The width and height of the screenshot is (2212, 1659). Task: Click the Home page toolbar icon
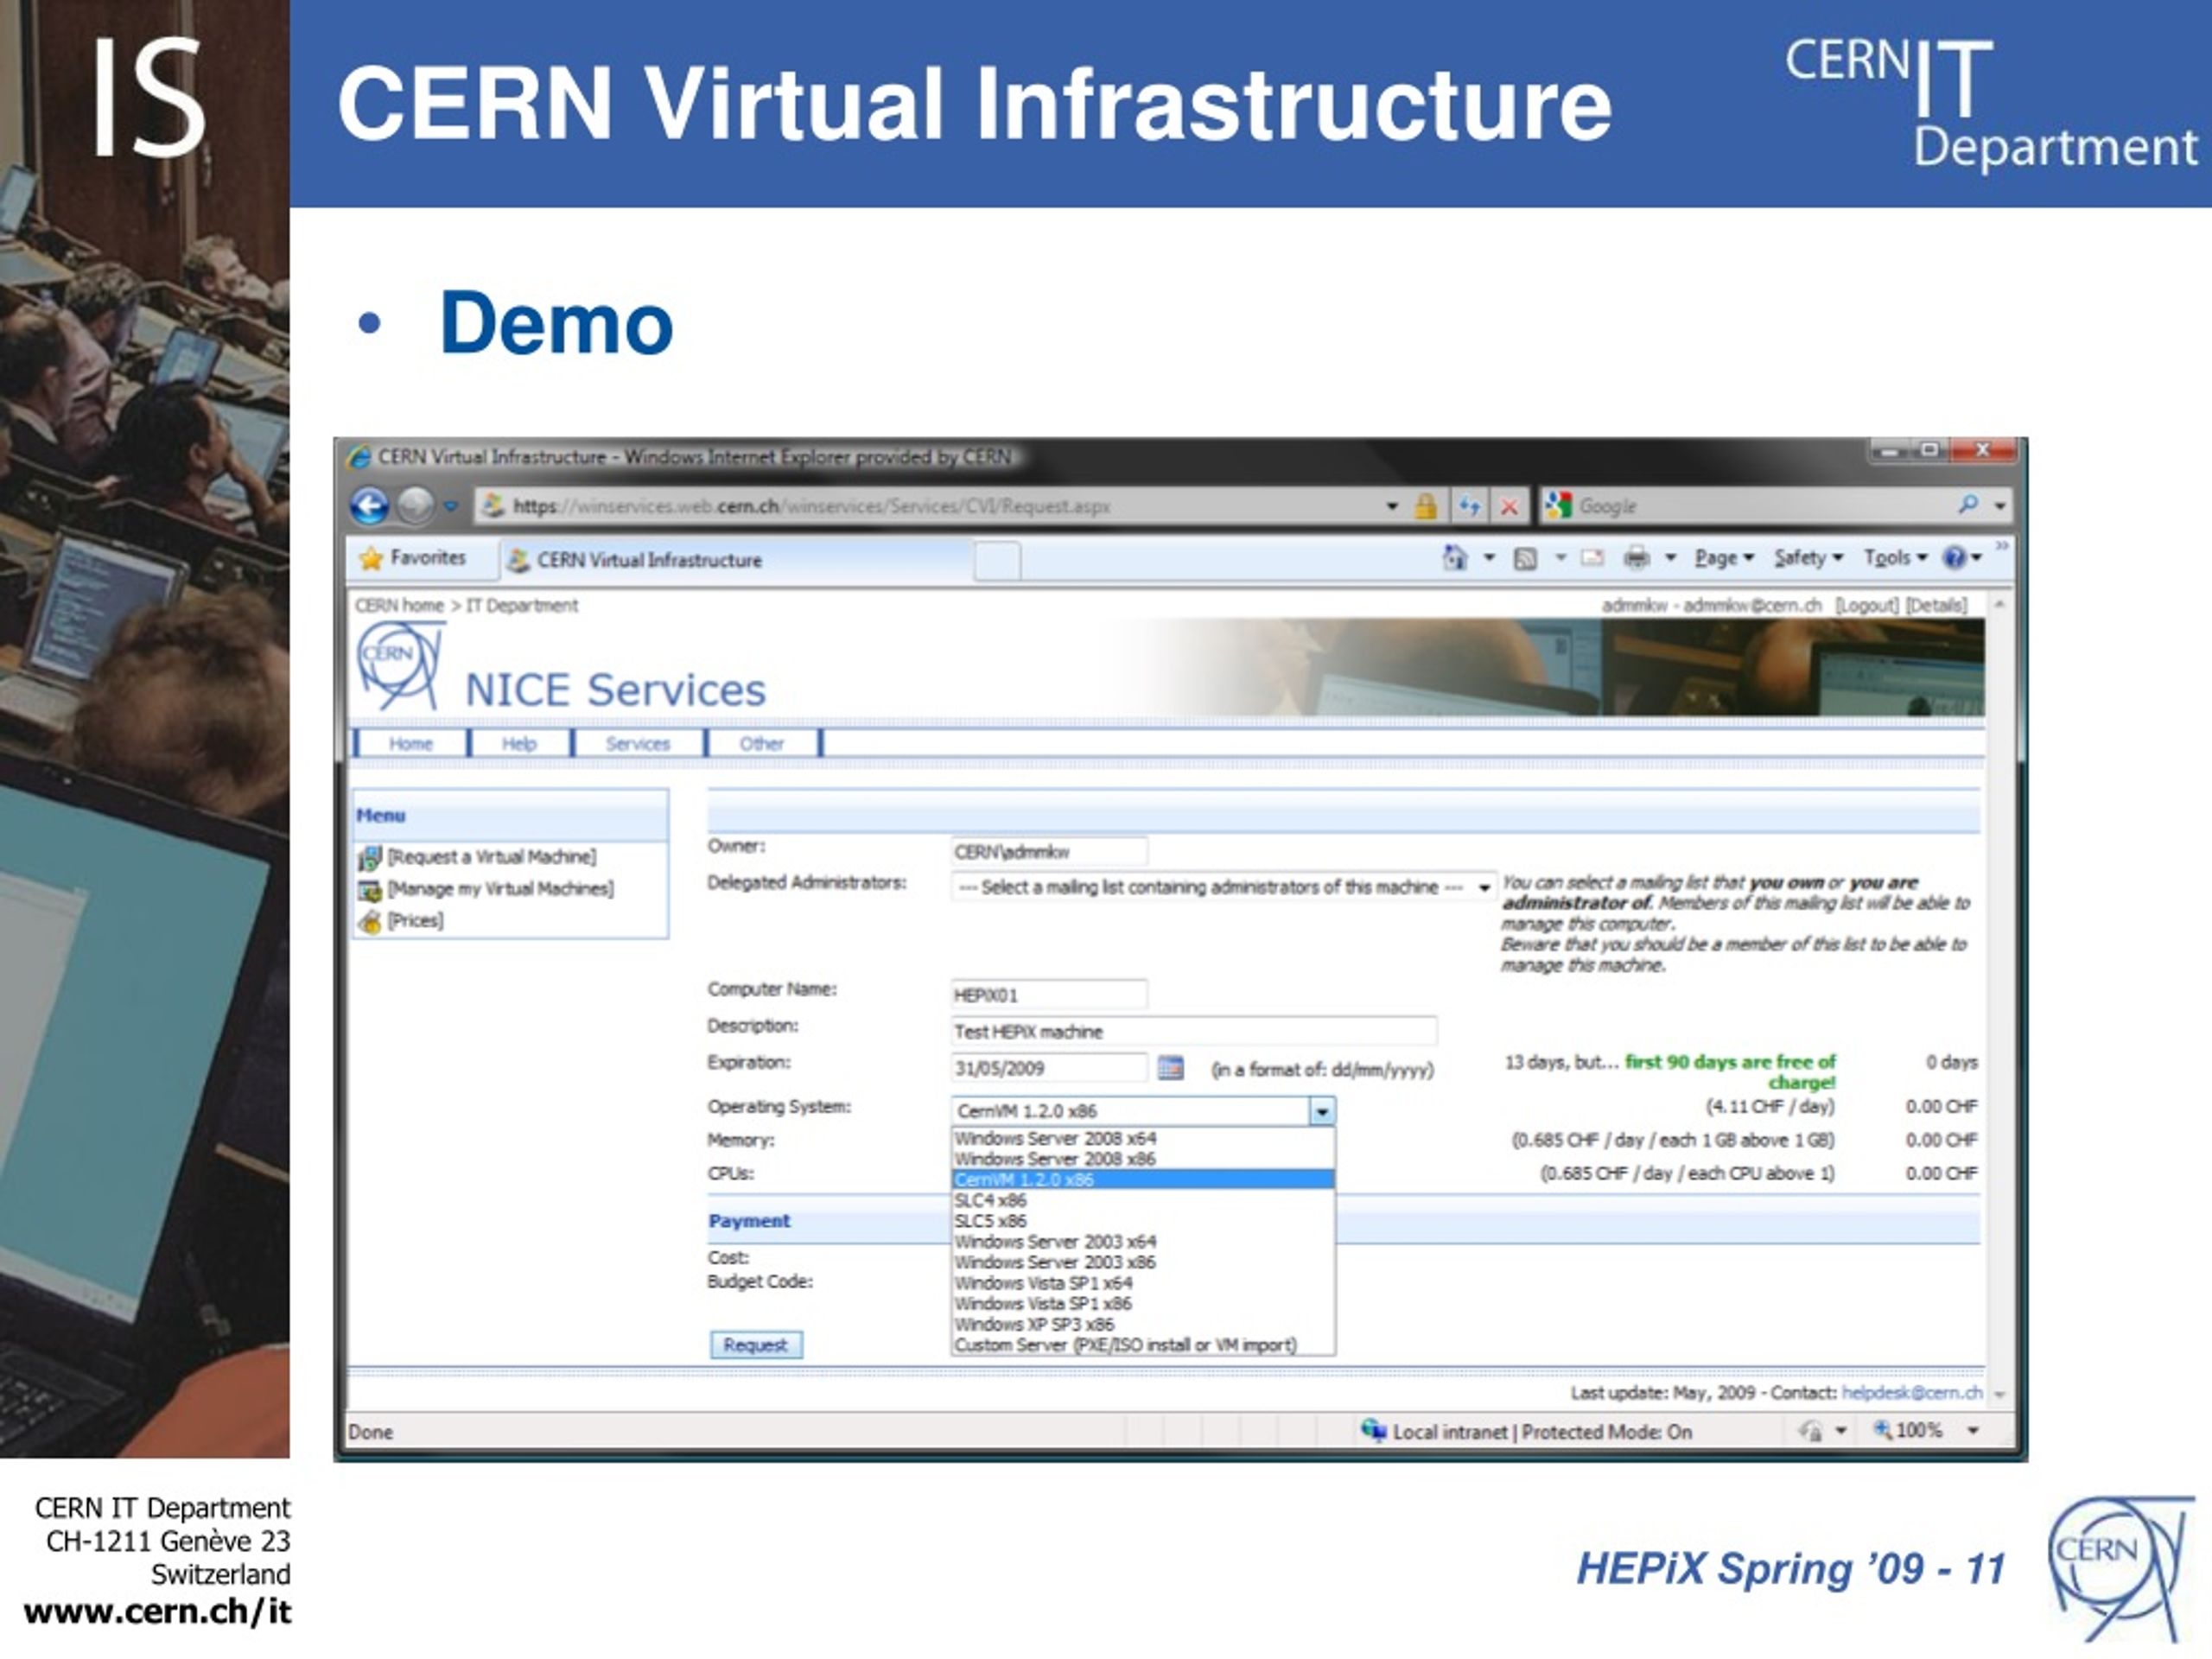[1455, 557]
